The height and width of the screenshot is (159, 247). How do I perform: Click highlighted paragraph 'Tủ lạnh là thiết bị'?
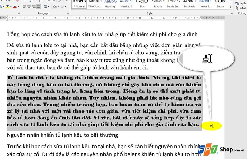click(x=104, y=101)
